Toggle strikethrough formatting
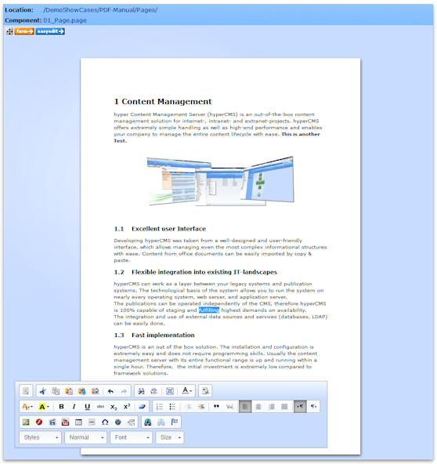Image resolution: width=437 pixels, height=464 pixels. pos(100,407)
